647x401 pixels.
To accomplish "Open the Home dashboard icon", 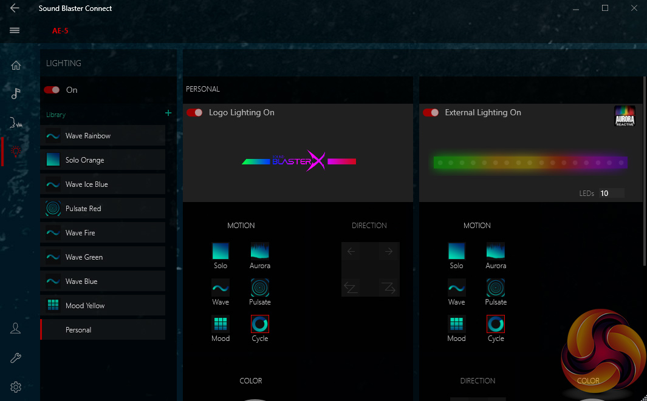I will tap(16, 66).
